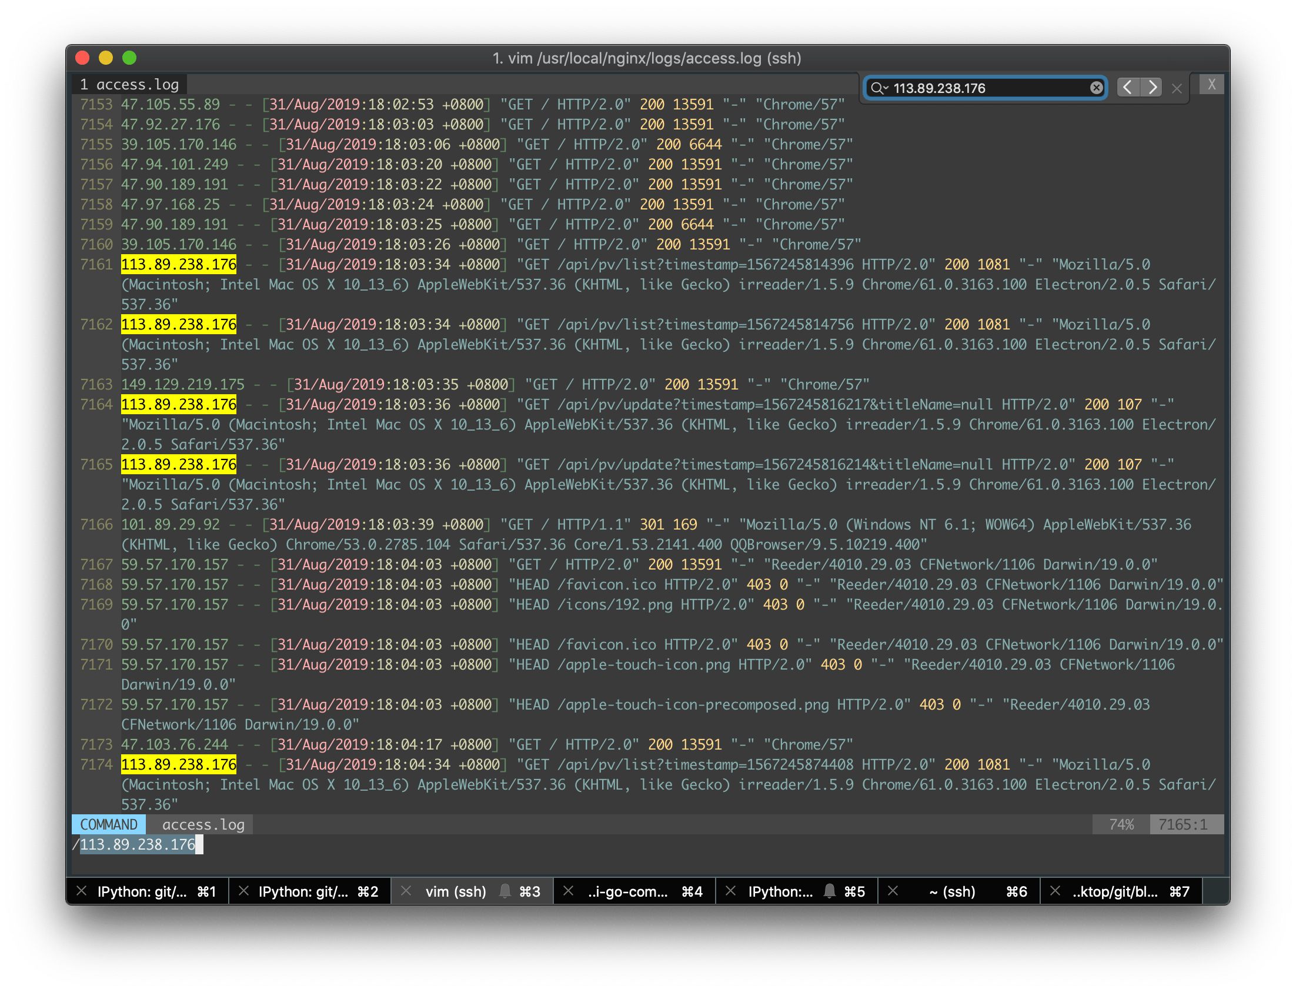Switch to ..ktop/git/bl... tab ⌘7
Screen dimensions: 1296x992
(1123, 891)
